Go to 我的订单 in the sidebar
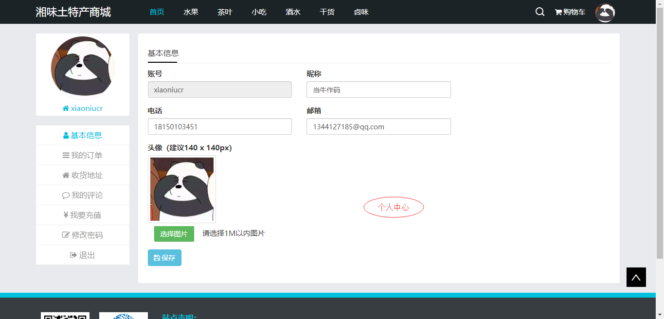The height and width of the screenshot is (319, 664). point(83,155)
